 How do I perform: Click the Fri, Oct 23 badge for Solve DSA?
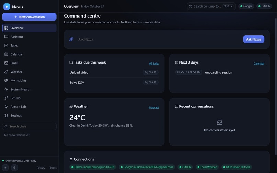click(x=151, y=82)
